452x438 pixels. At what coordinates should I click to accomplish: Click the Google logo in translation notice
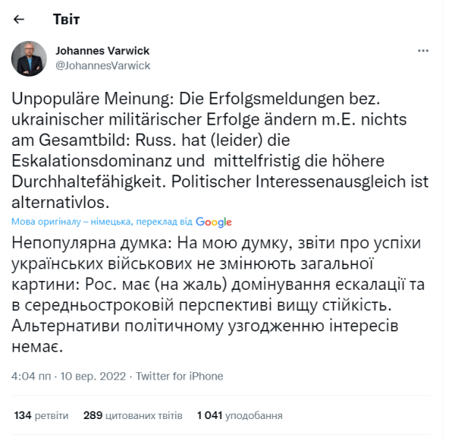coord(213,223)
